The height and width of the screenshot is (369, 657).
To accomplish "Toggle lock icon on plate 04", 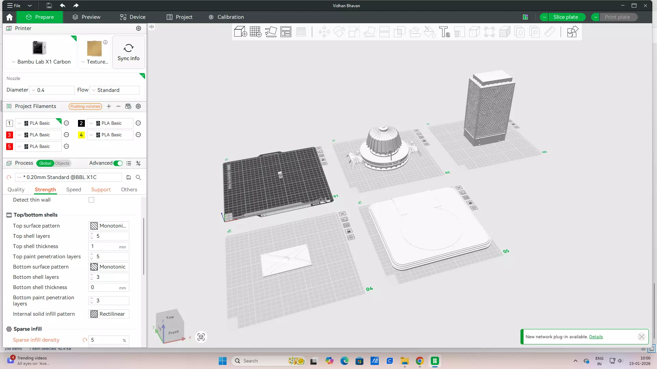I will [x=349, y=231].
